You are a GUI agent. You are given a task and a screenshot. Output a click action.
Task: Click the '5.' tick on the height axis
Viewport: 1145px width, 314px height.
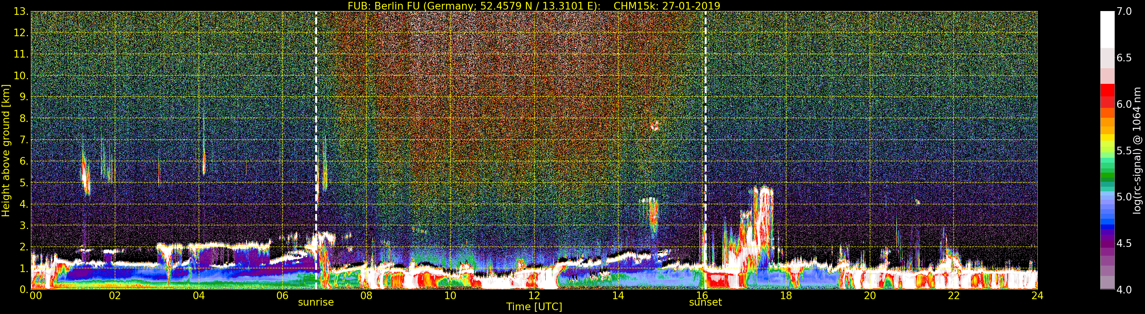coord(24,183)
